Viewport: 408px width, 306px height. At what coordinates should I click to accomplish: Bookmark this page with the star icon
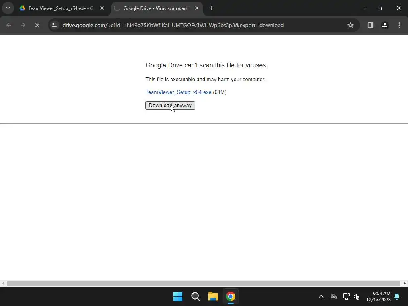point(351,25)
